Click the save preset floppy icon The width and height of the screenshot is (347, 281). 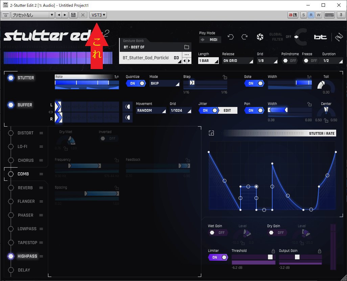pyautogui.click(x=73, y=15)
